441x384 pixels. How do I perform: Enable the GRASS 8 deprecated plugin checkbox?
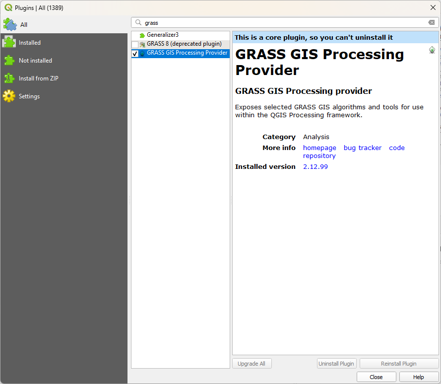(x=135, y=45)
